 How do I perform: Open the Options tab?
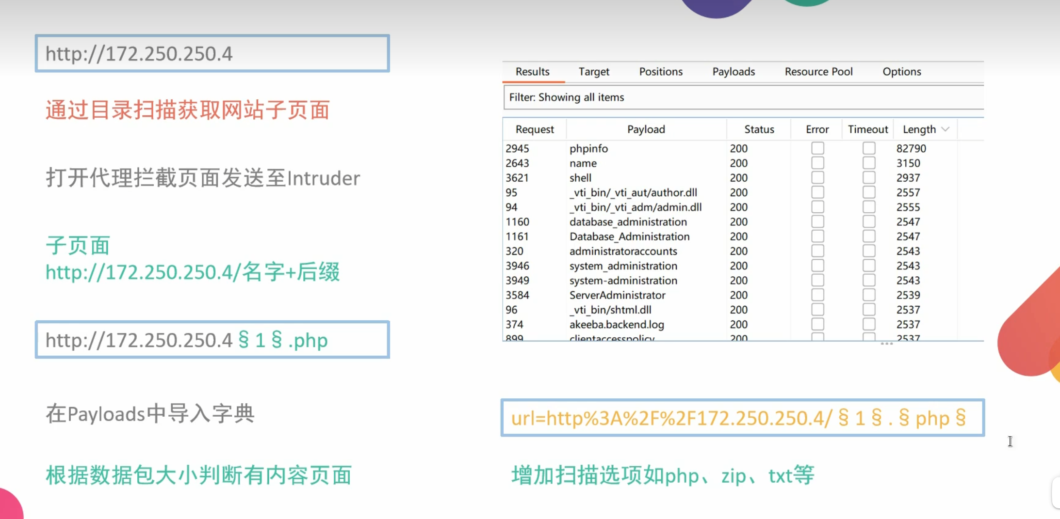901,72
